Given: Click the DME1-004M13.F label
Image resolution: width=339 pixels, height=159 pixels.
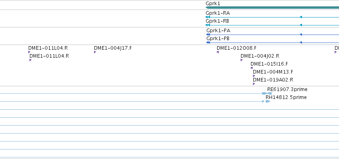Looking at the screenshot, I should [273, 72].
